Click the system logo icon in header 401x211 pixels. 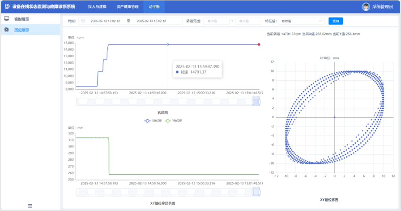tap(7, 7)
